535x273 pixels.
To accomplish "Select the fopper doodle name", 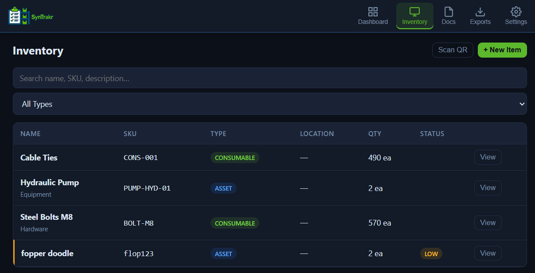I will tap(47, 253).
